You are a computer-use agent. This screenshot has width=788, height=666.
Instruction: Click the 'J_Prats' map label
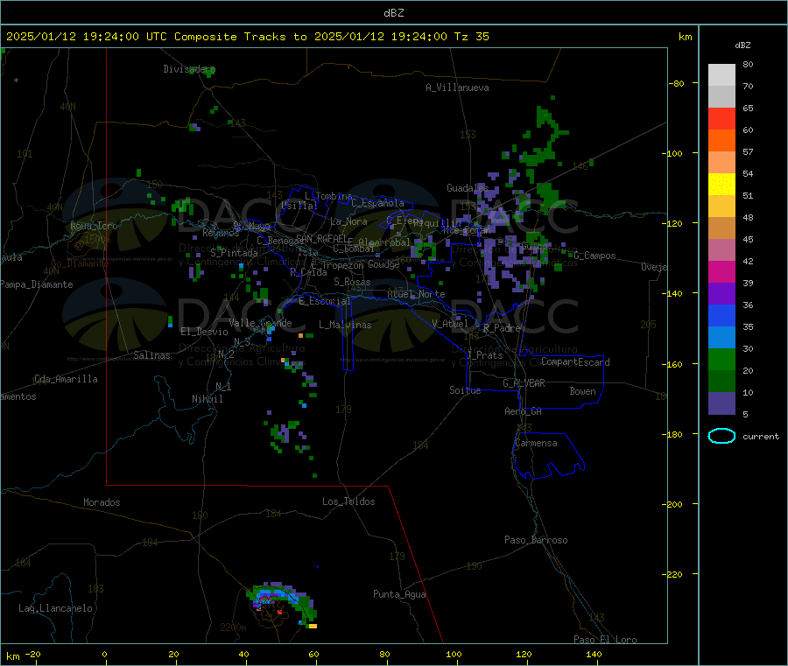[484, 355]
